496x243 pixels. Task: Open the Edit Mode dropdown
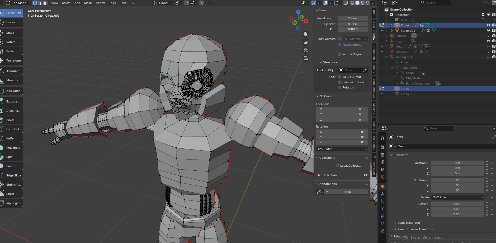point(18,3)
